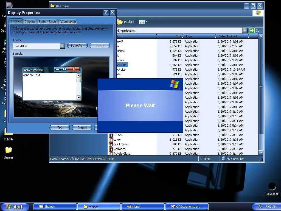Select the GIOVS application icon

tap(111, 135)
